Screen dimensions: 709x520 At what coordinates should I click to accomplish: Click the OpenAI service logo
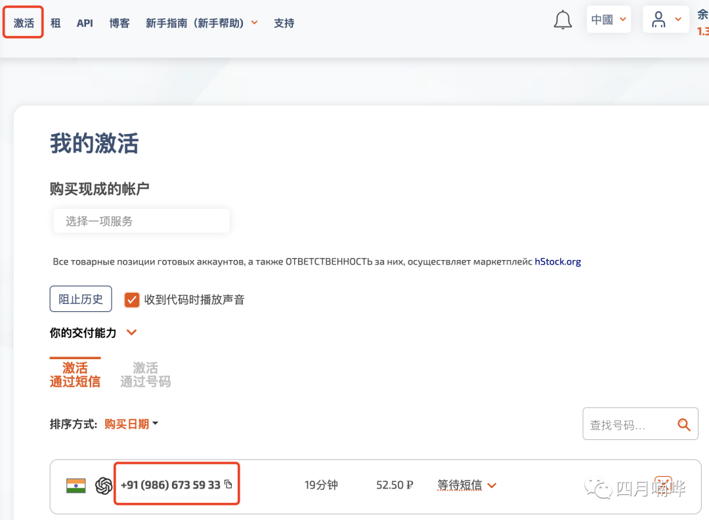click(104, 486)
